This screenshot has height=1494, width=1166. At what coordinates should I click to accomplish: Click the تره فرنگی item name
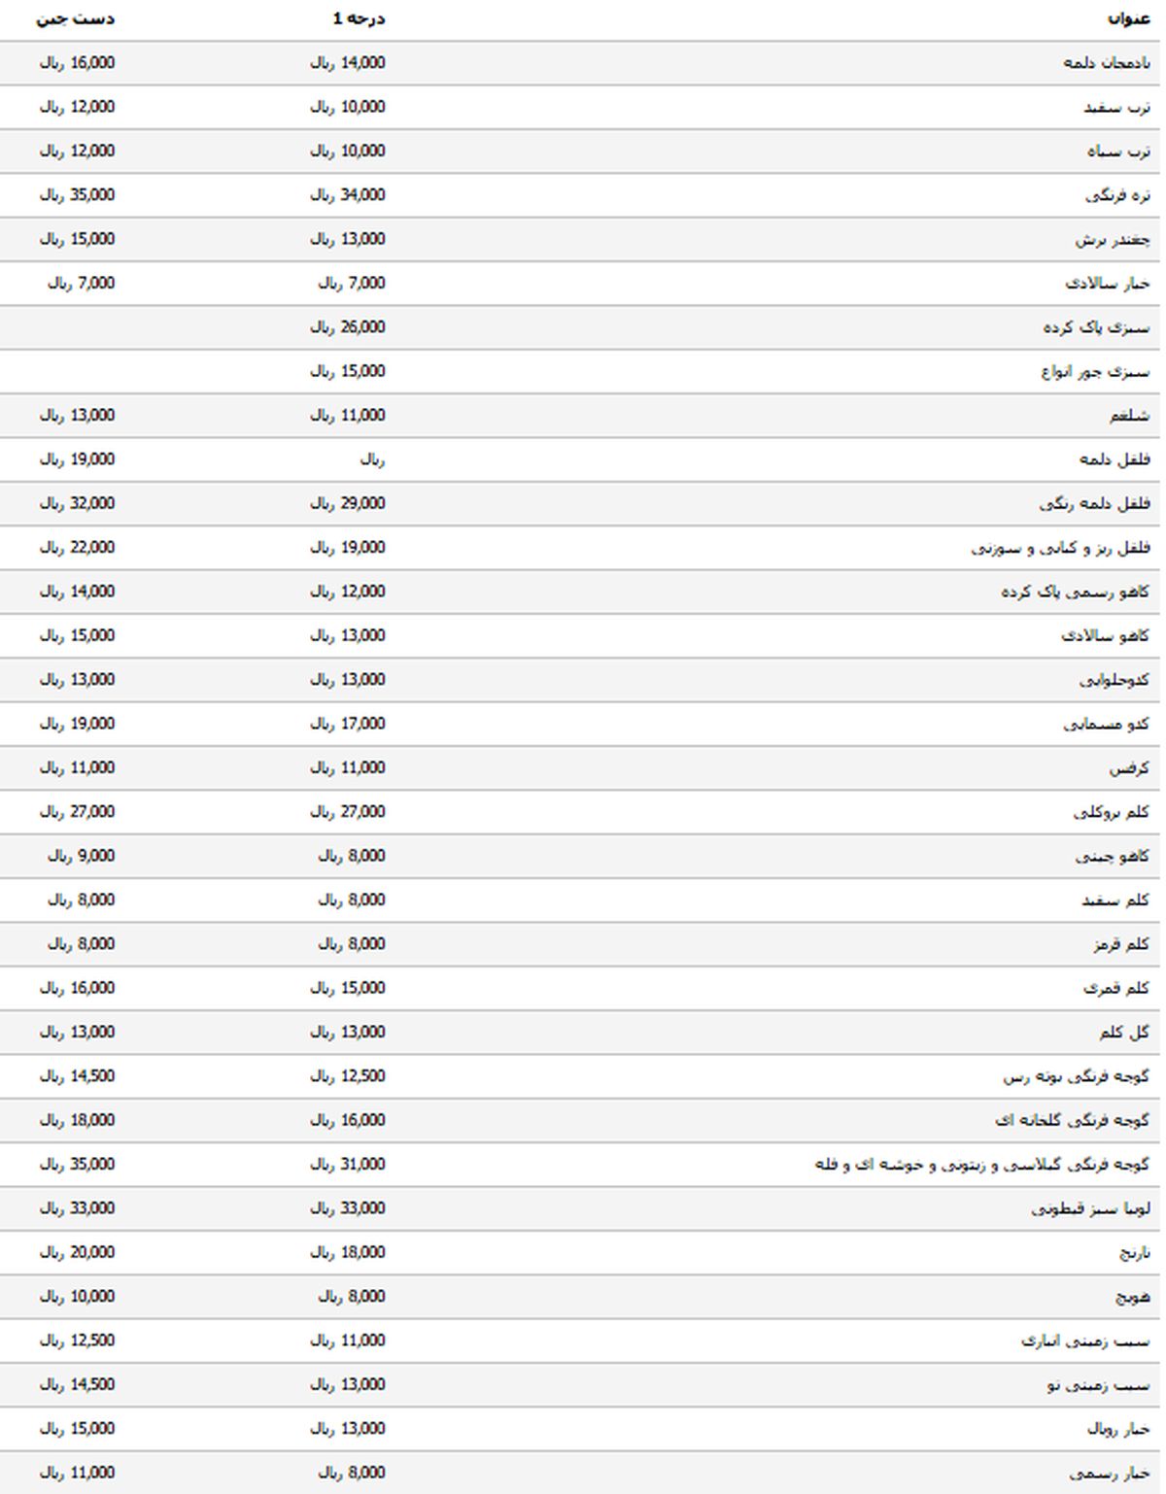(1117, 195)
